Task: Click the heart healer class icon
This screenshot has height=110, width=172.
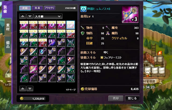Action: click(83, 9)
